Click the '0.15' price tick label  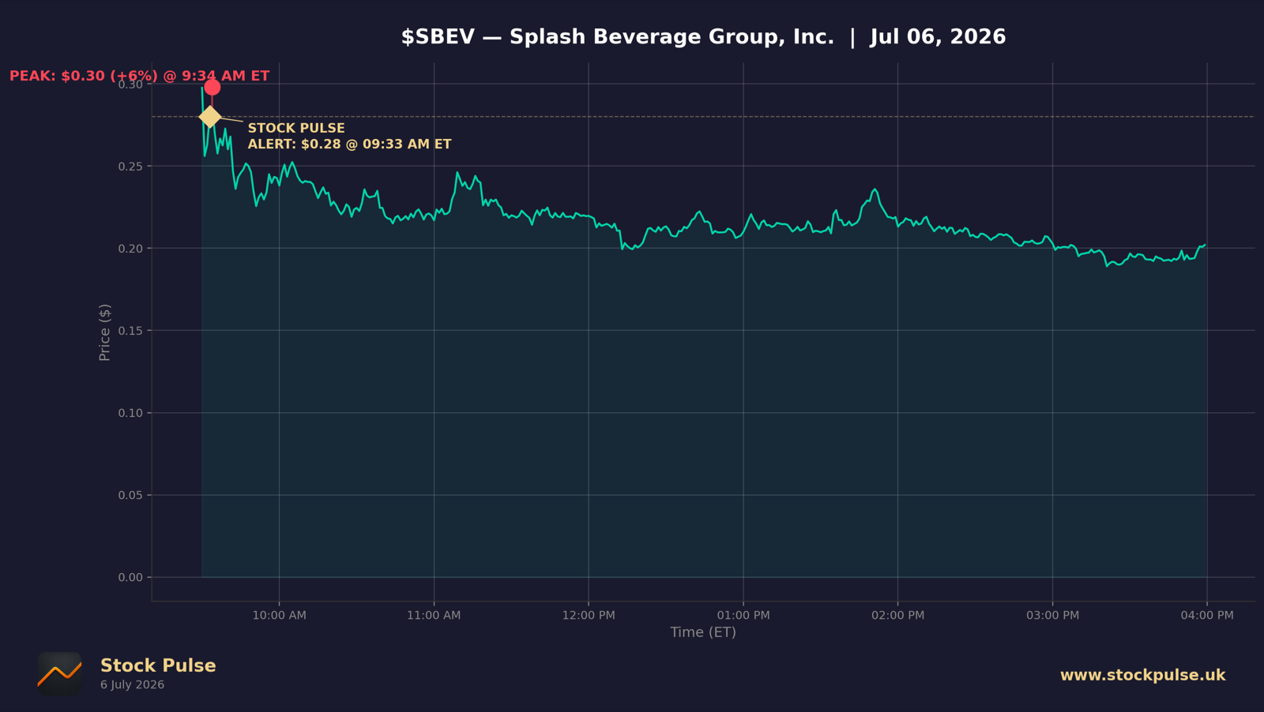click(x=130, y=331)
